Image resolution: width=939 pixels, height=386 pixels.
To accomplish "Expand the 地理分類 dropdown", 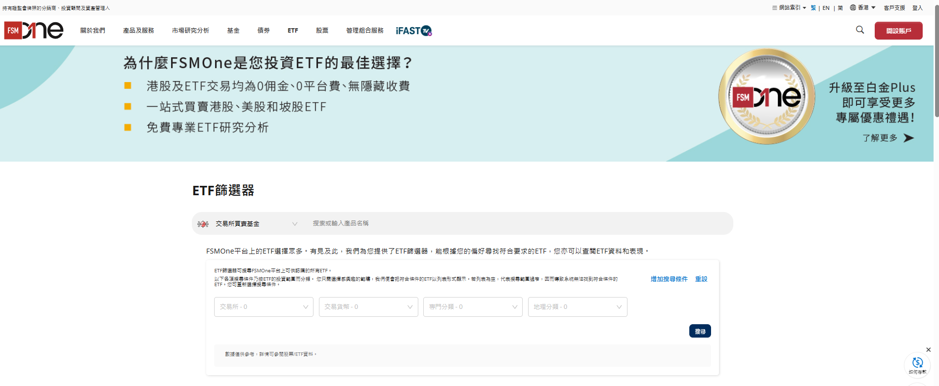I will pyautogui.click(x=578, y=307).
